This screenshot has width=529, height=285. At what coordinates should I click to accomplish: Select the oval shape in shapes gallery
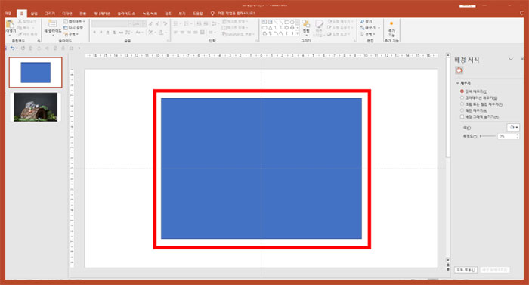292,22
